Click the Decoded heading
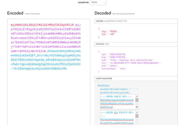This screenshot has height=125, width=179. pyautogui.click(x=103, y=13)
